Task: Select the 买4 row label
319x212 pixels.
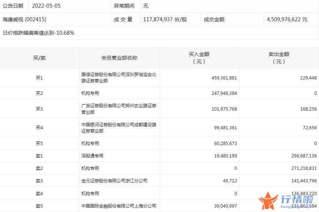Action: point(39,127)
